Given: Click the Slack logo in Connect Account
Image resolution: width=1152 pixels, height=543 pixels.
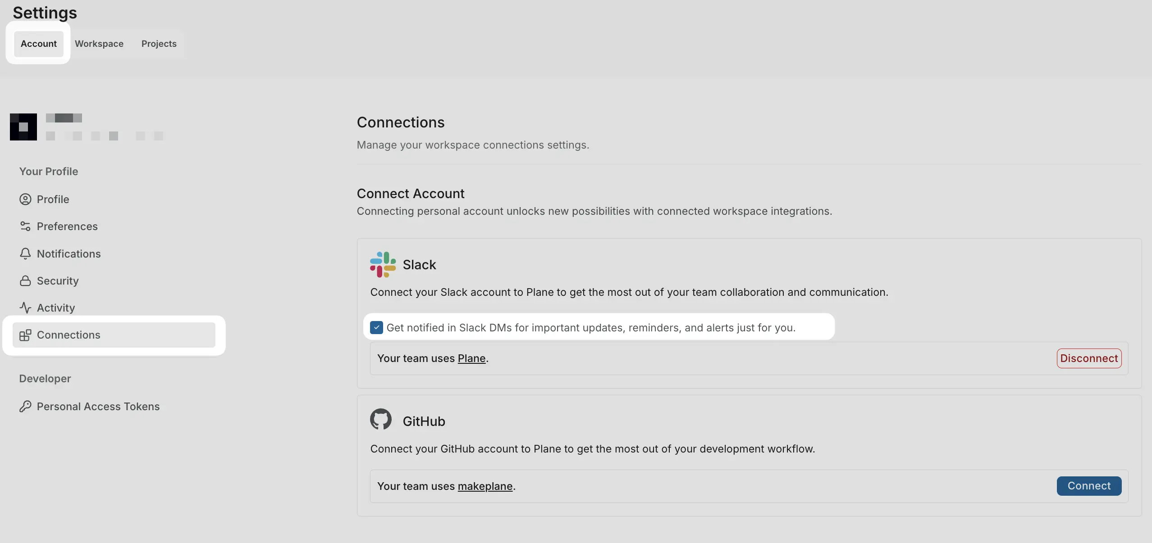Looking at the screenshot, I should 381,265.
